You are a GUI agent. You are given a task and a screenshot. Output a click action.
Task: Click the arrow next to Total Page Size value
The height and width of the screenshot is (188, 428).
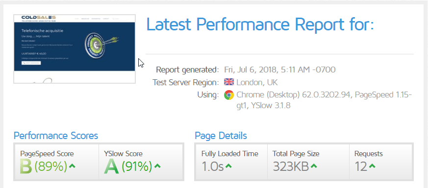[x=314, y=166]
